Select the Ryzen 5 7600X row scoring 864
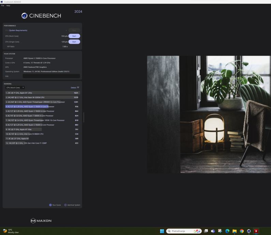 [43, 111]
